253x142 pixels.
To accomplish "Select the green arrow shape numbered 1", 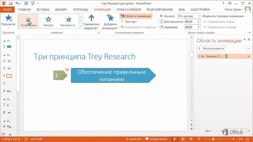I will pyautogui.click(x=60, y=75).
